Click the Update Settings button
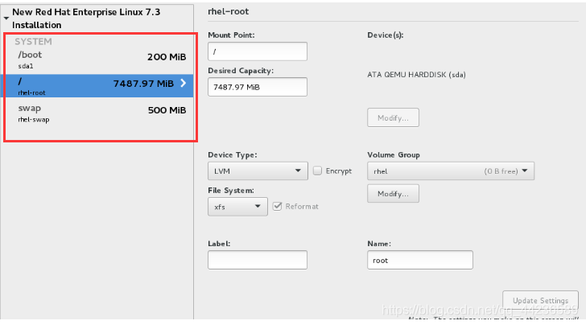This screenshot has width=586, height=325. (540, 301)
